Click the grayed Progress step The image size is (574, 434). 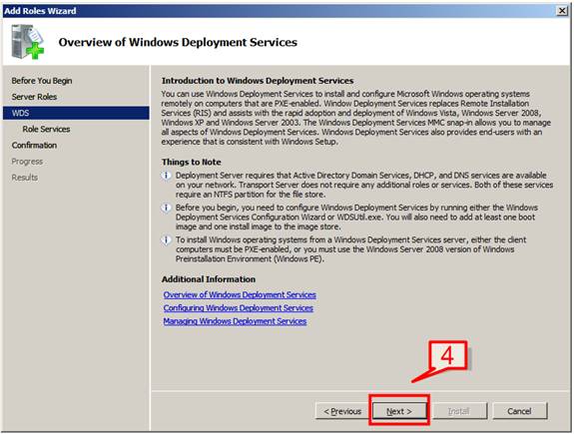(27, 162)
